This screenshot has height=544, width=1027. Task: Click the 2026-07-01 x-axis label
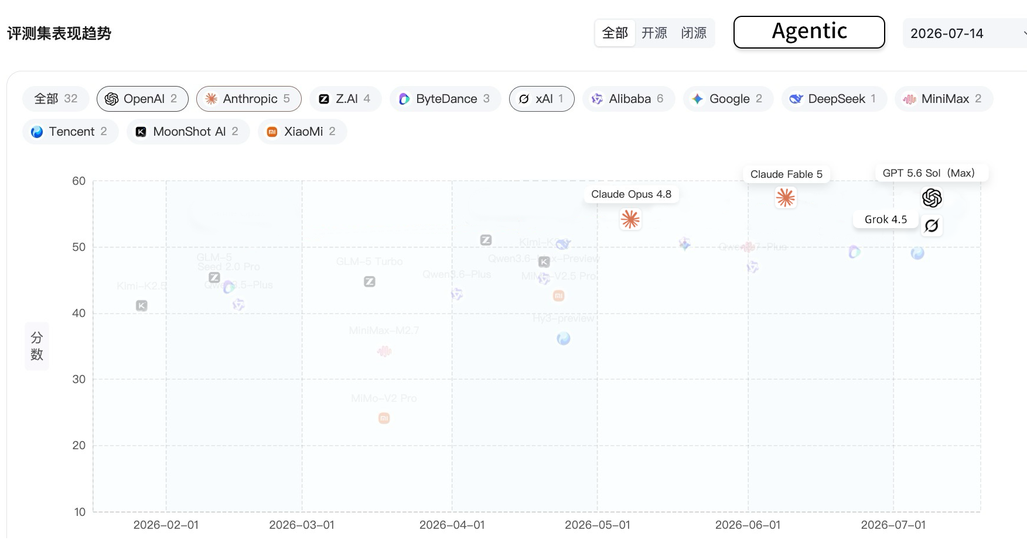[893, 525]
